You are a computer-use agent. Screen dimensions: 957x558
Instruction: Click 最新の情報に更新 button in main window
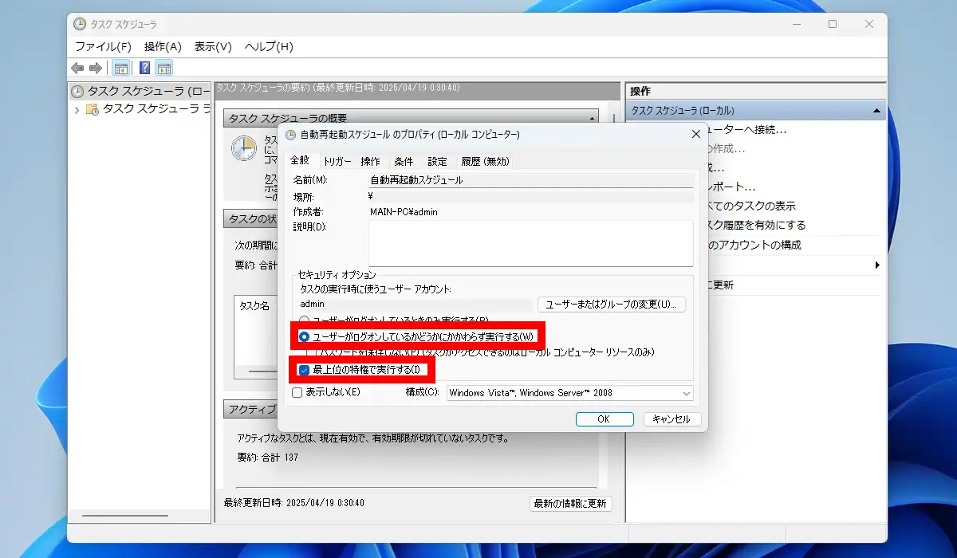pos(571,503)
